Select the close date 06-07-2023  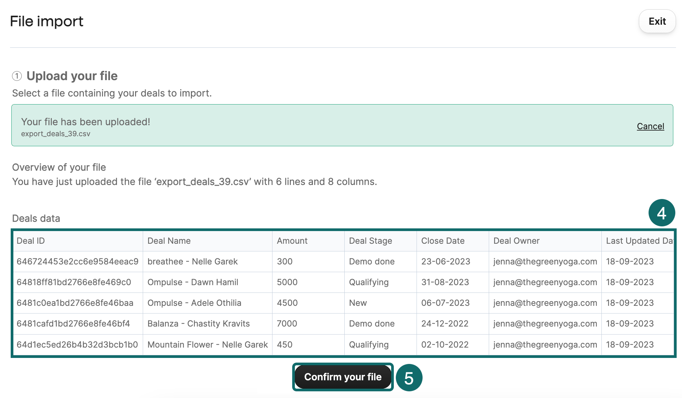(446, 303)
